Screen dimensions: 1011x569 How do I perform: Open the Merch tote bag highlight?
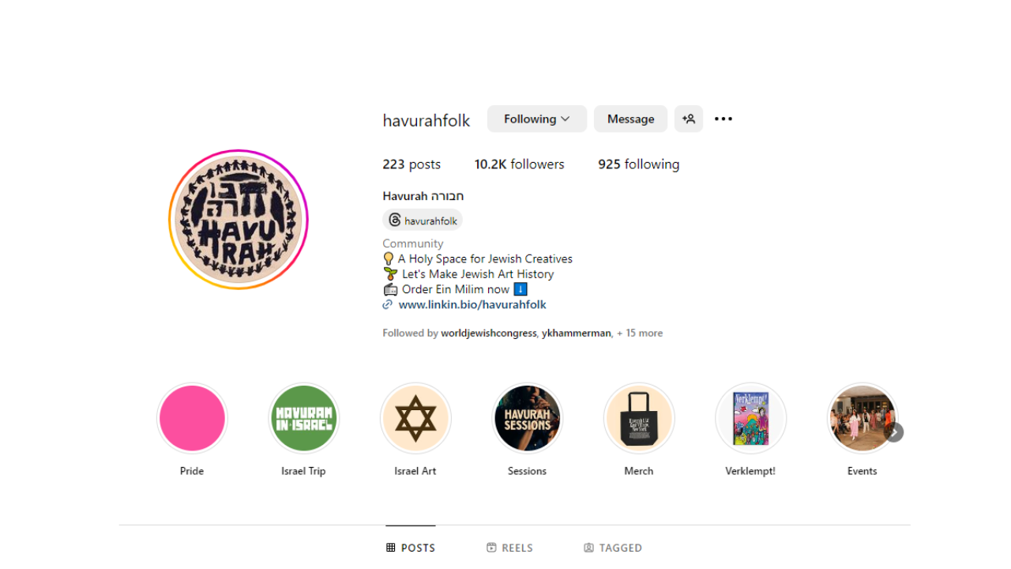pos(639,419)
